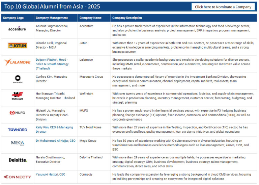Click the Lalamove company logo

pos(18,62)
